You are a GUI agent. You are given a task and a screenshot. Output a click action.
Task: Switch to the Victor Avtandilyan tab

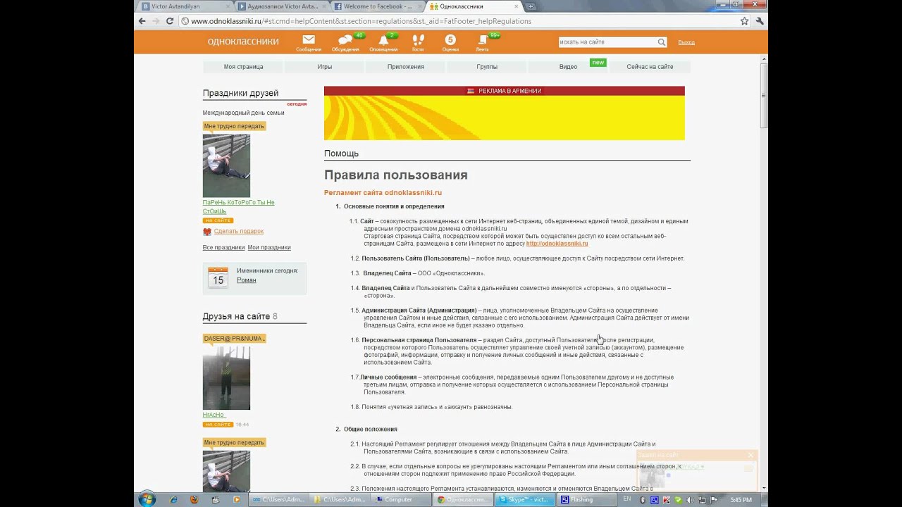coord(183,6)
